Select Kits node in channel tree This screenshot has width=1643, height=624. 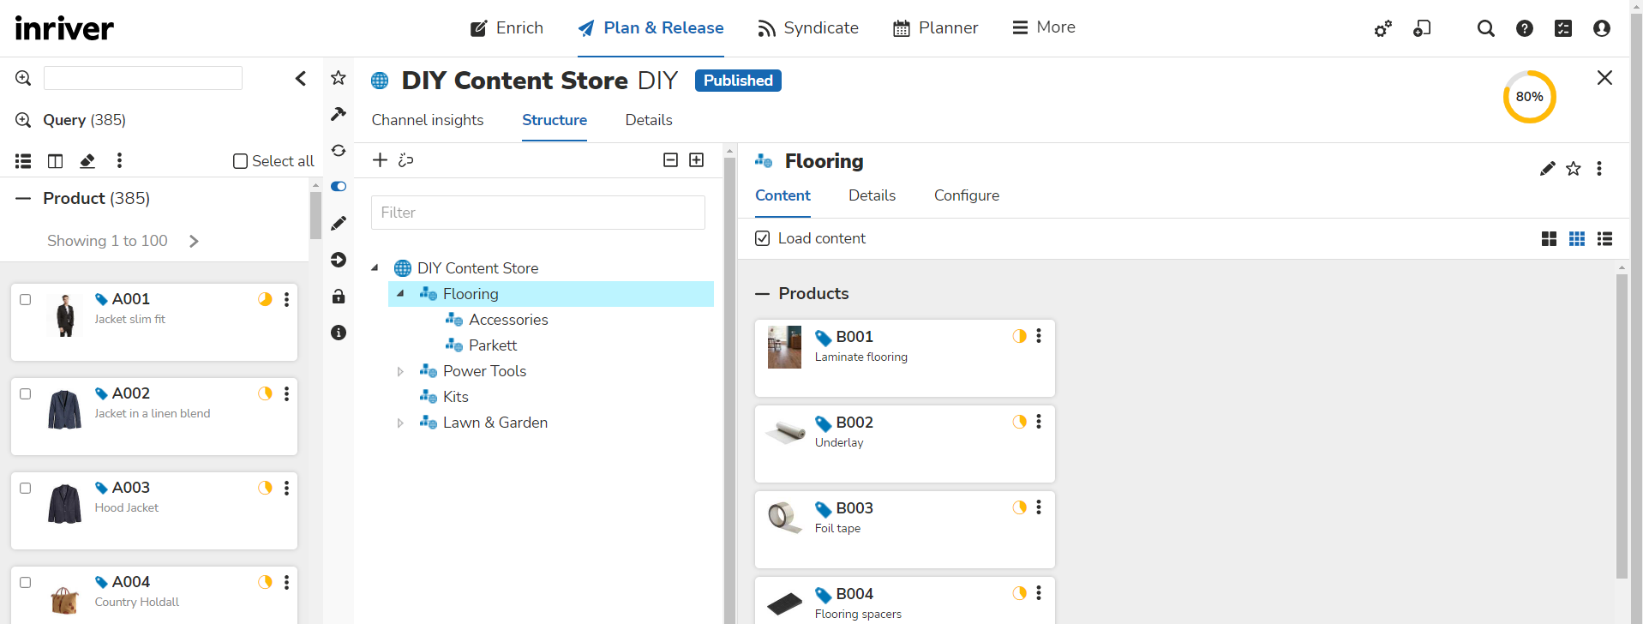455,397
